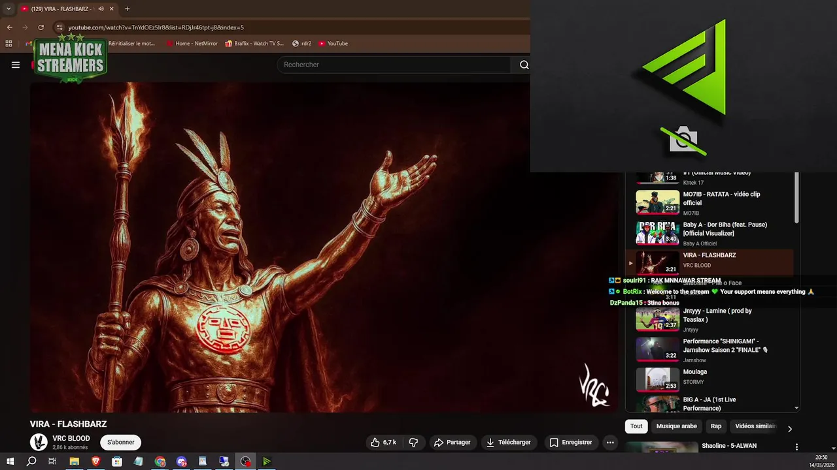Select the Vidéos similaires filter chip
Image resolution: width=837 pixels, height=470 pixels.
coord(755,426)
